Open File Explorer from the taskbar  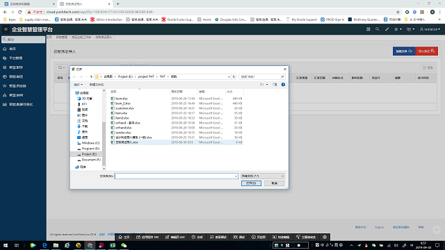click(x=56, y=245)
